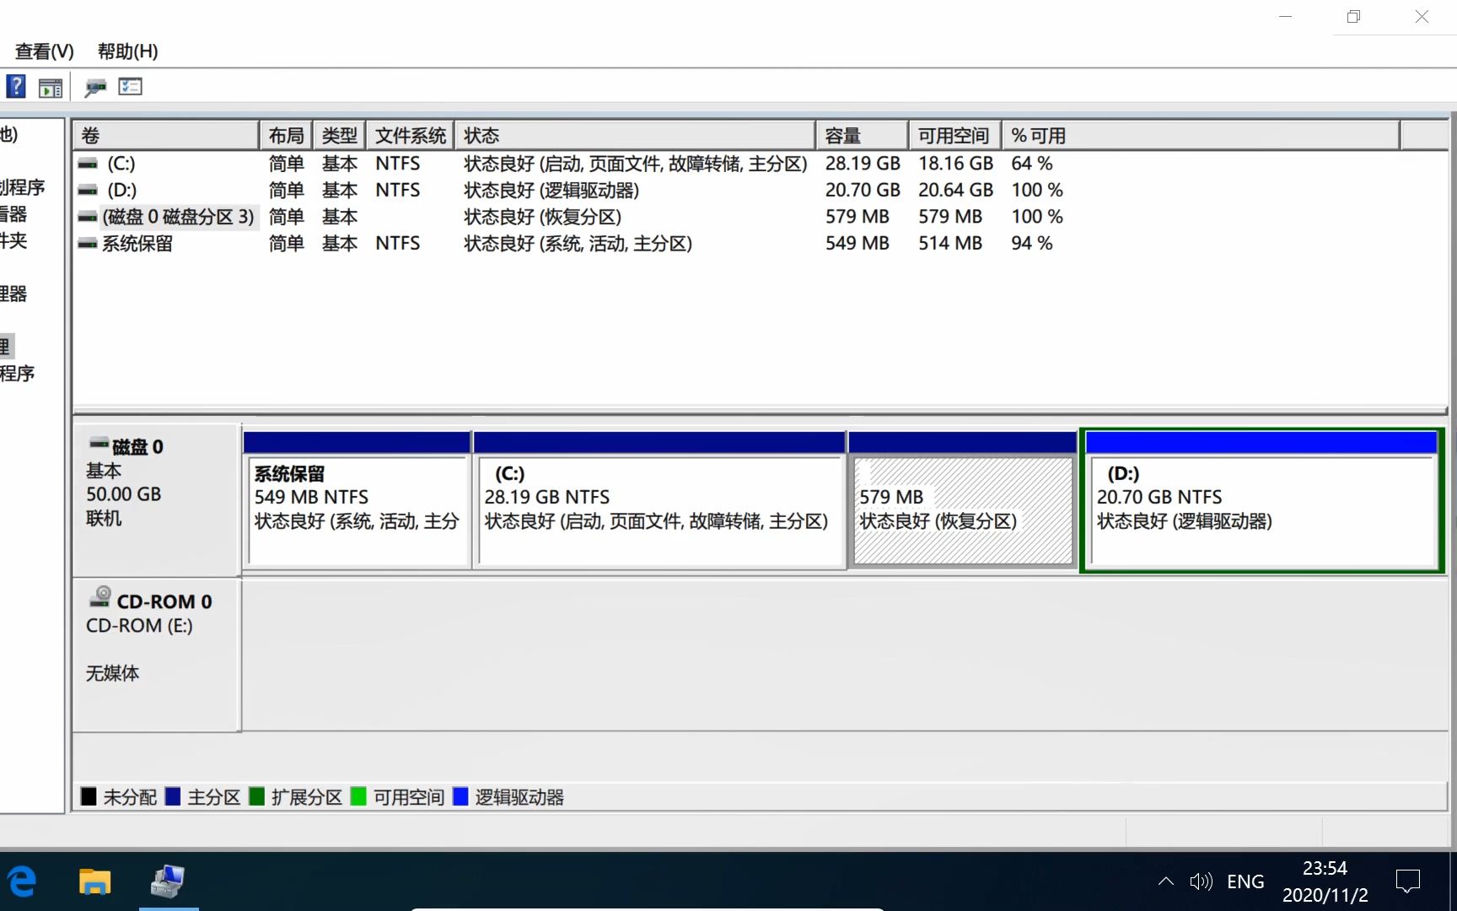Open File Explorer from the taskbar
Image resolution: width=1457 pixels, height=911 pixels.
pyautogui.click(x=94, y=881)
